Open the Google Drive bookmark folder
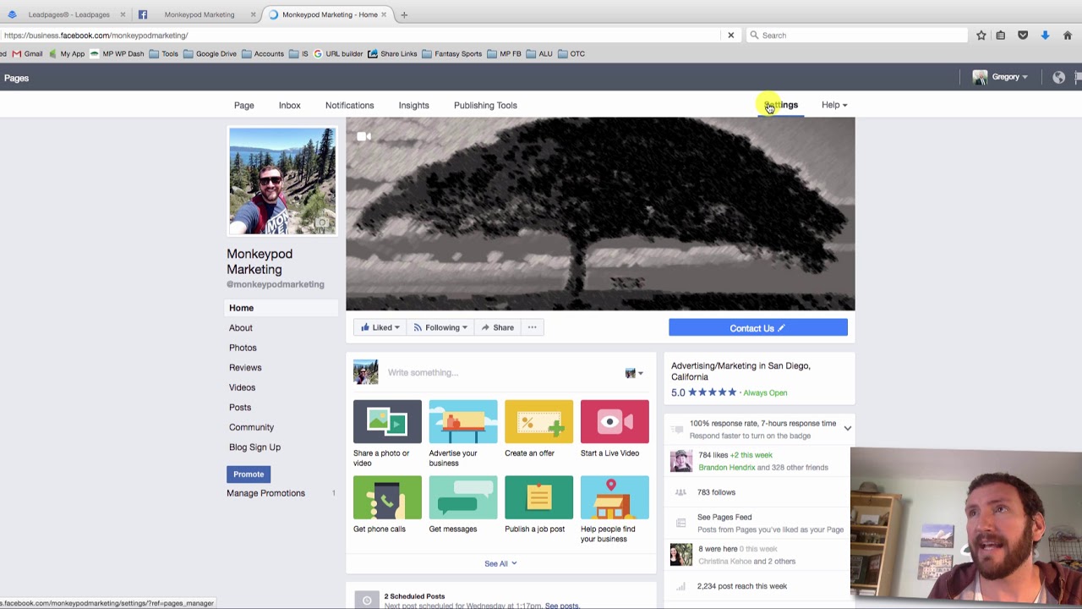Image resolution: width=1082 pixels, height=609 pixels. pyautogui.click(x=210, y=53)
